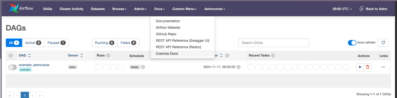Click Back to Astro link
This screenshot has width=397, height=98.
coord(376,9)
